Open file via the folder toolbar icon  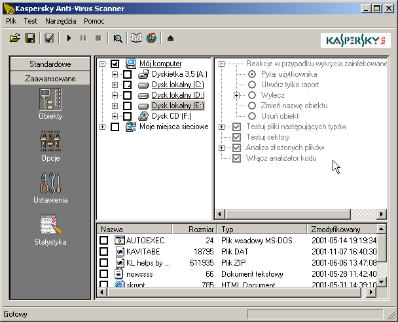(x=15, y=39)
